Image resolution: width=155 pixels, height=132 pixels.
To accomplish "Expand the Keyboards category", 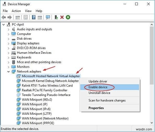I will [9, 58].
